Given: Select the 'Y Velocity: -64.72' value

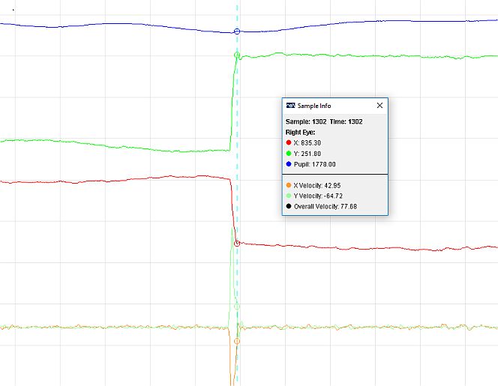Looking at the screenshot, I should pyautogui.click(x=318, y=196).
